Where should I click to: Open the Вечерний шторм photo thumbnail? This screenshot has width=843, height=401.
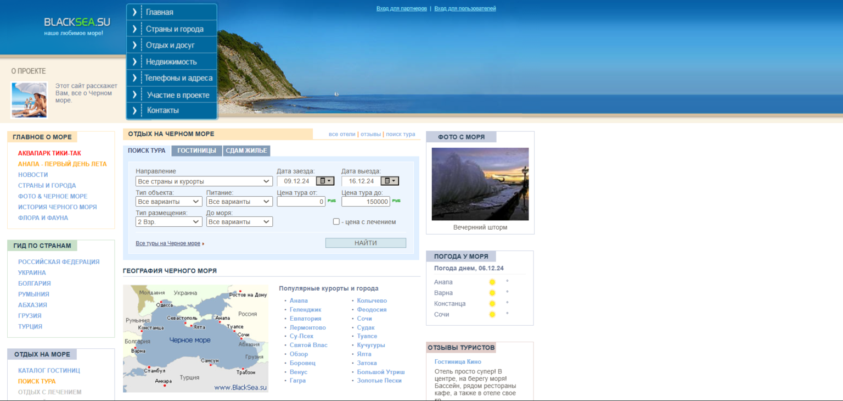(480, 184)
